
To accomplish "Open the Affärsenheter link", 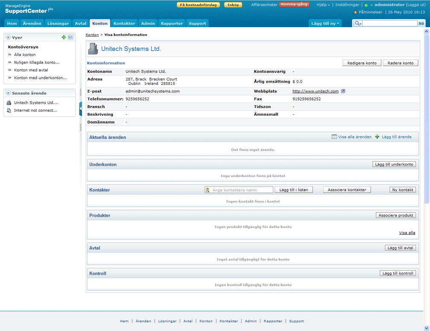I will (x=264, y=5).
